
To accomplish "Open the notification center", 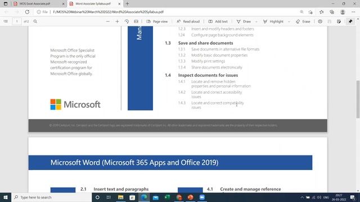I will [353, 197].
